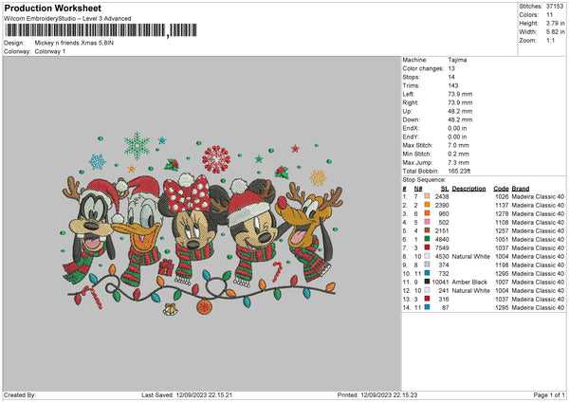Select the Min Stitch value 0.2 mm

458,154
